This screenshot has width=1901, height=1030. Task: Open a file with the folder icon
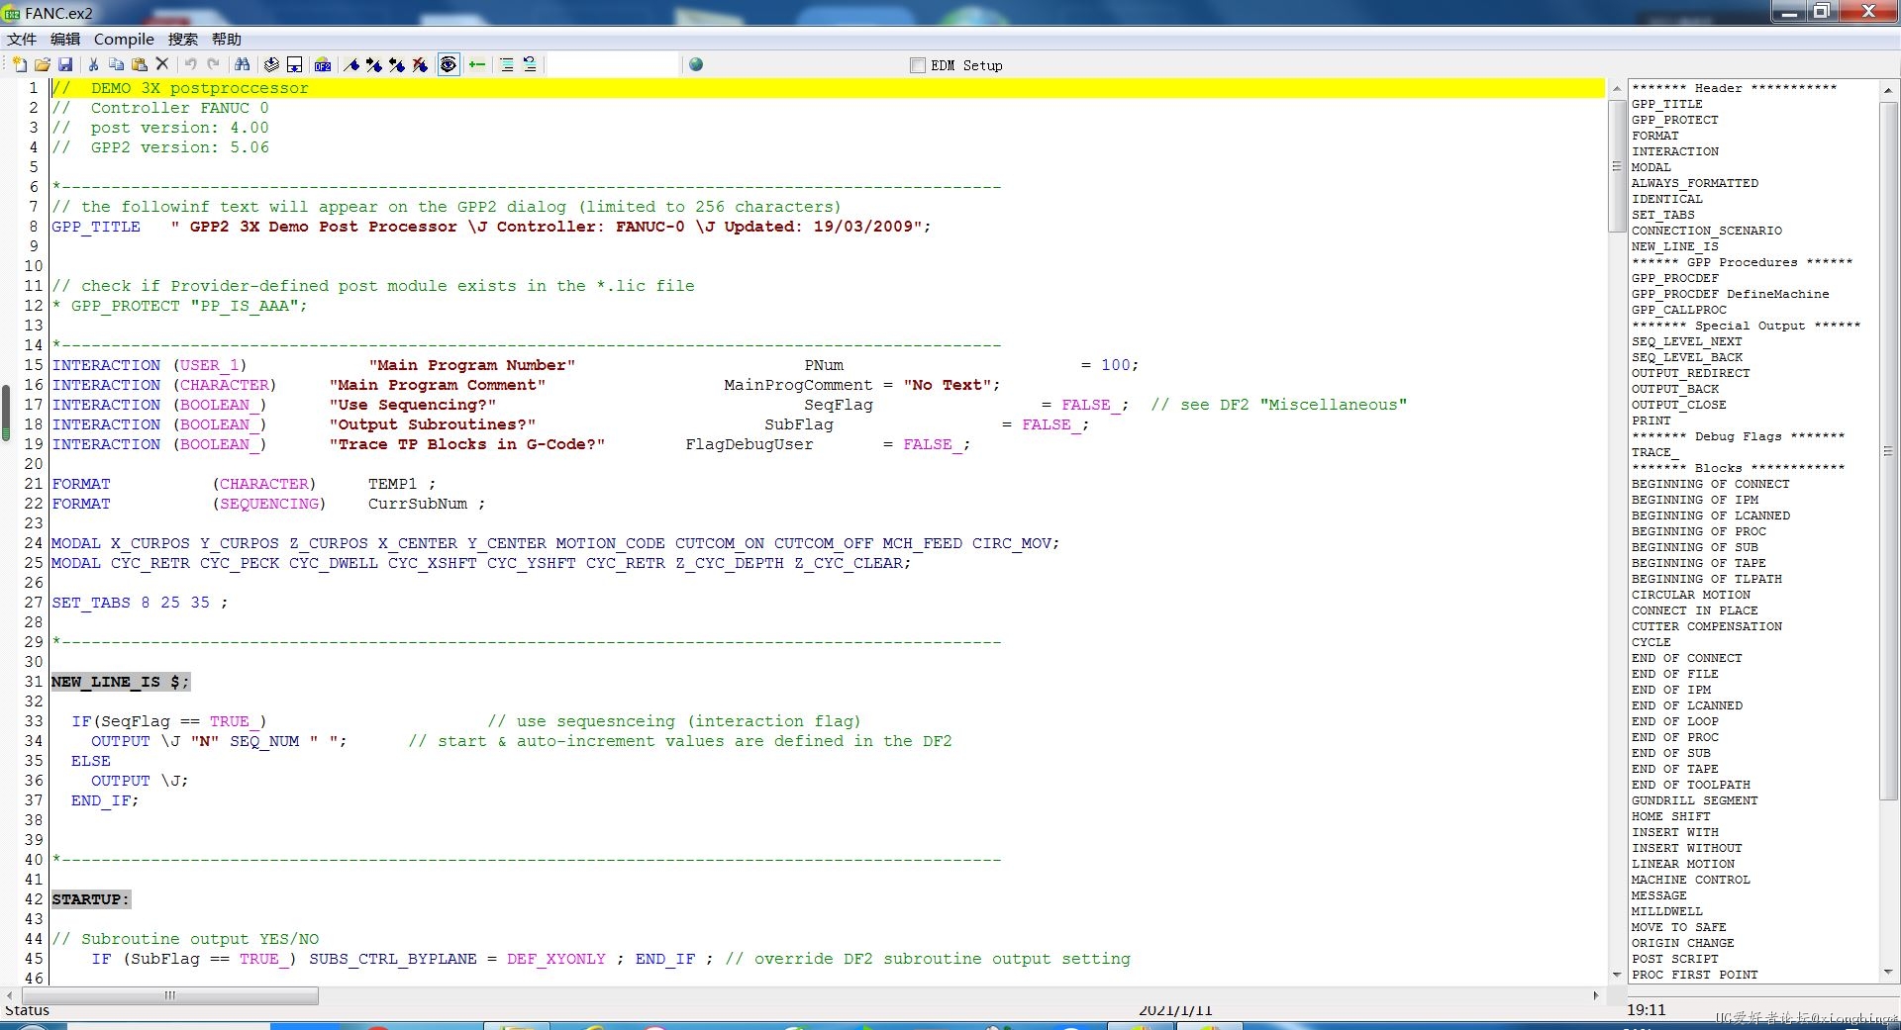point(42,64)
